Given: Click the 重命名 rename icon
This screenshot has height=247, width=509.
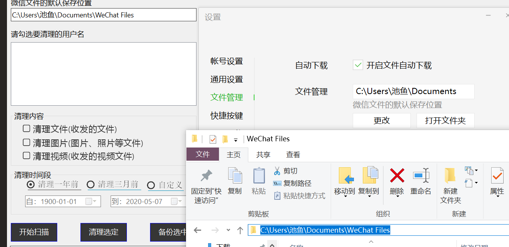Looking at the screenshot, I should (x=421, y=176).
